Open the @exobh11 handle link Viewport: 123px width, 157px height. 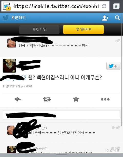coord(41,148)
